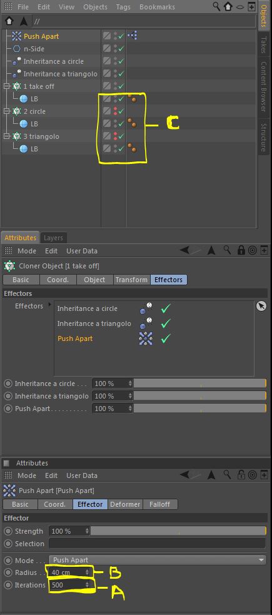Collapse the 2 circle cloner tree node
This screenshot has height=615, width=272.
click(6, 111)
